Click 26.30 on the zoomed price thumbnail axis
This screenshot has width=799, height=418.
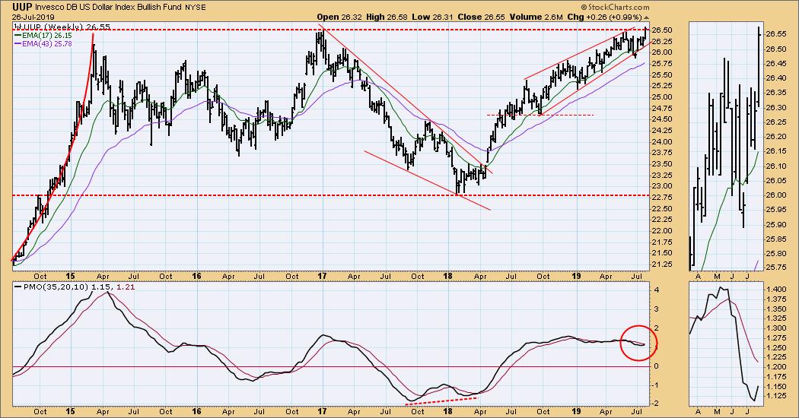pyautogui.click(x=775, y=107)
